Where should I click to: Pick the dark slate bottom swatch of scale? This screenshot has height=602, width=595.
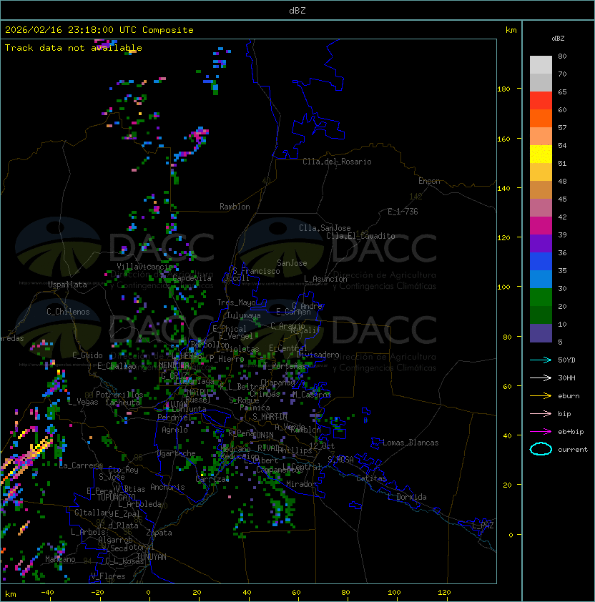tap(541, 333)
